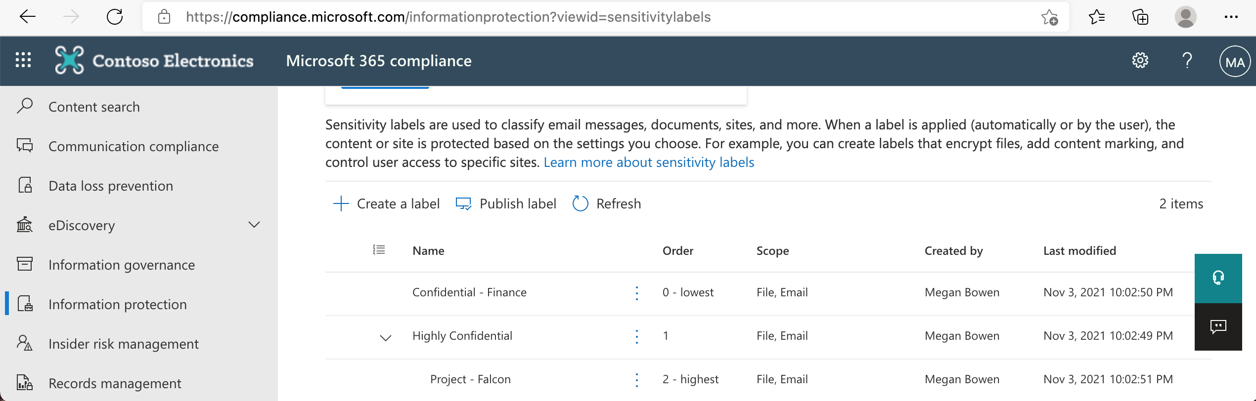This screenshot has height=401, width=1256.
Task: Select the Project - Falcon label name
Action: click(470, 379)
